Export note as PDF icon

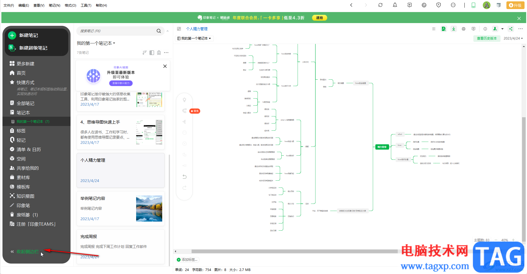444,29
